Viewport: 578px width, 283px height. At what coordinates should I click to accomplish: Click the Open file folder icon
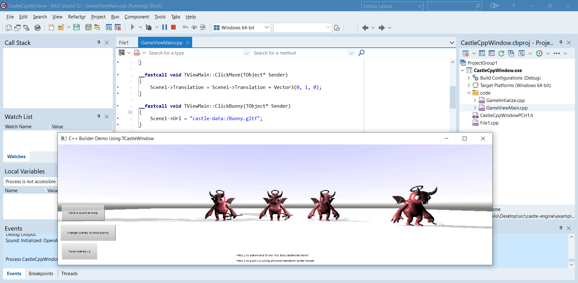click(x=61, y=27)
